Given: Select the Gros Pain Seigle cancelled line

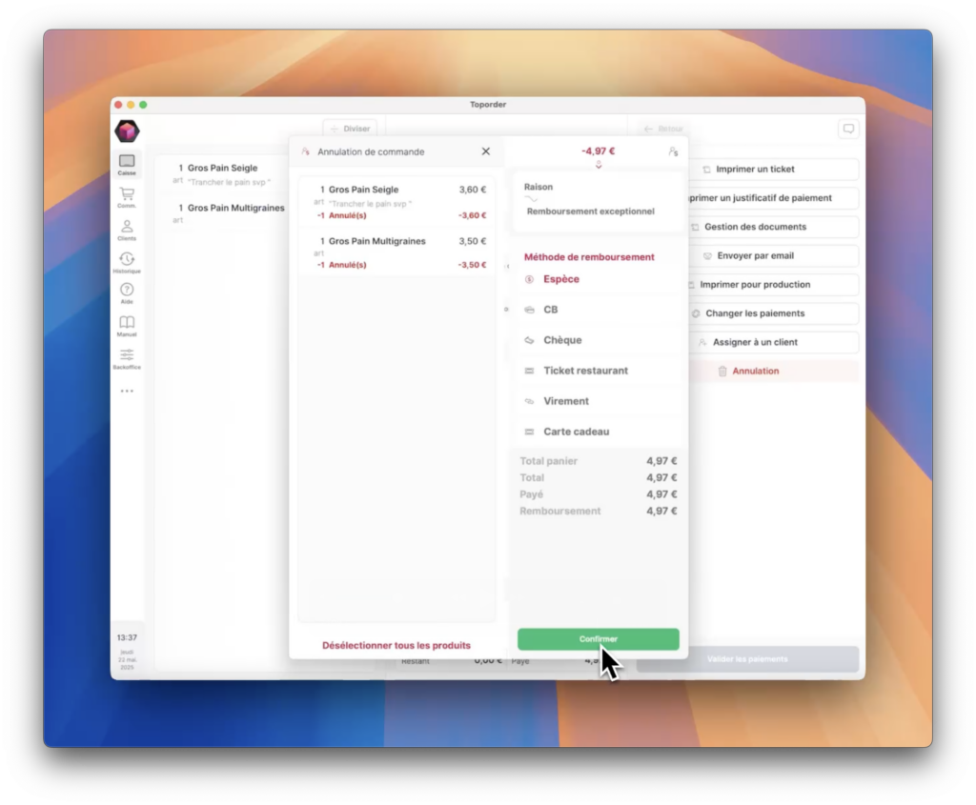Looking at the screenshot, I should [x=396, y=202].
